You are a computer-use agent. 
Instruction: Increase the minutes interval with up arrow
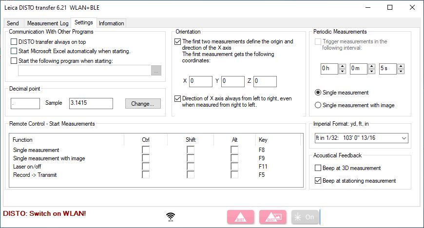(x=371, y=67)
